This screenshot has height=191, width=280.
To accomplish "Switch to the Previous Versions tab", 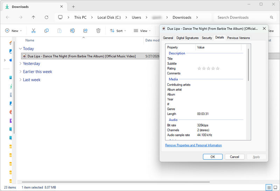I will (238, 38).
